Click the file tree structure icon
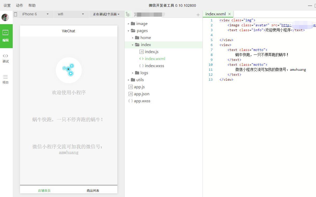The height and width of the screenshot is (197, 316). tap(128, 15)
